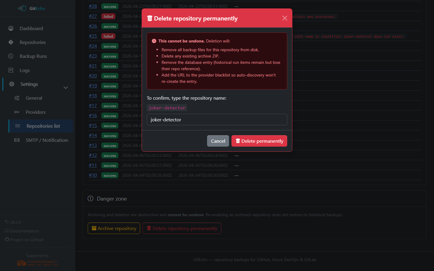Open backup run #12 link
Image resolution: width=434 pixels, height=271 pixels.
coord(93,155)
